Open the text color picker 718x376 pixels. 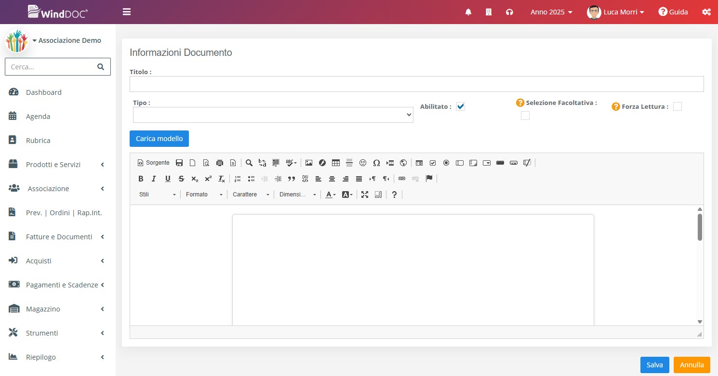330,194
